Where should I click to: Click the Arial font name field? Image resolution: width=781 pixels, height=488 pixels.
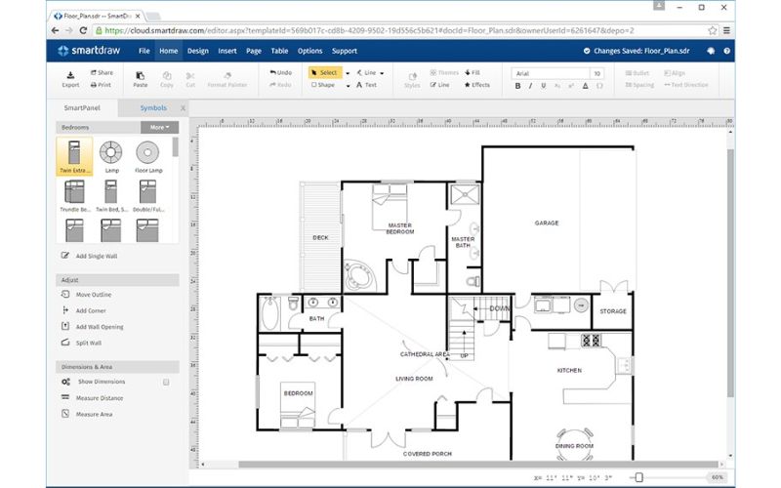tap(551, 73)
